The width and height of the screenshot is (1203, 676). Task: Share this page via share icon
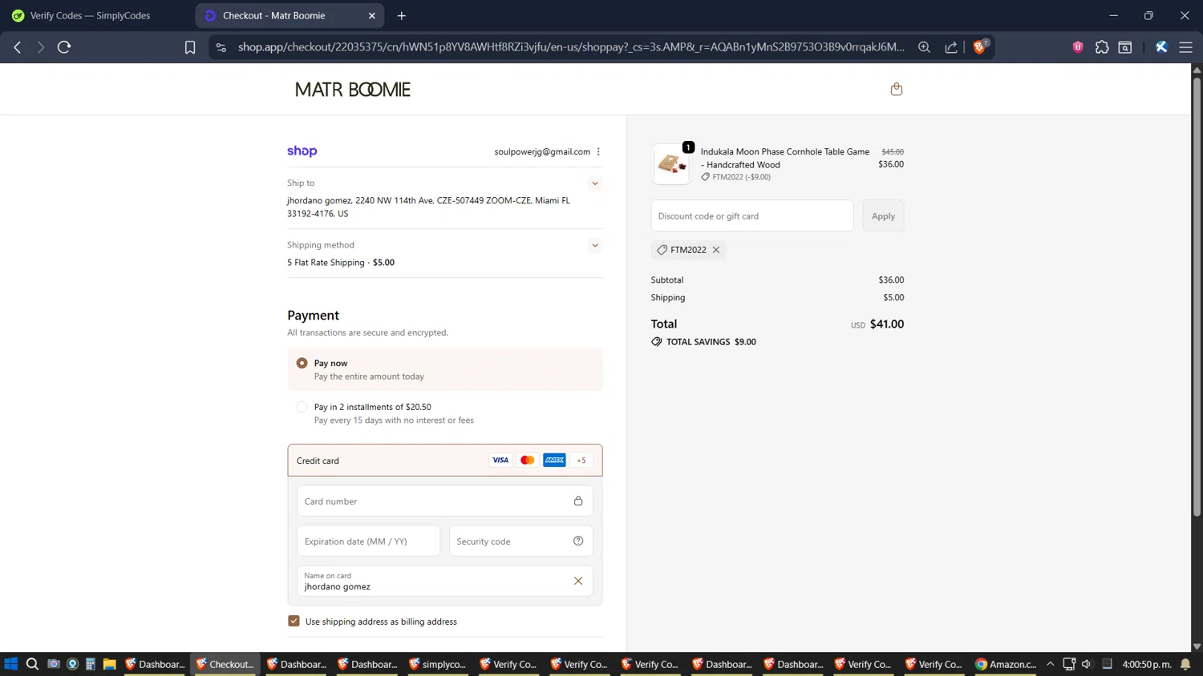951,47
